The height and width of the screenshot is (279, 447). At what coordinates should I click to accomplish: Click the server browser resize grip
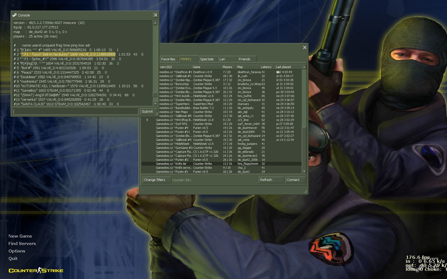pos(305,192)
